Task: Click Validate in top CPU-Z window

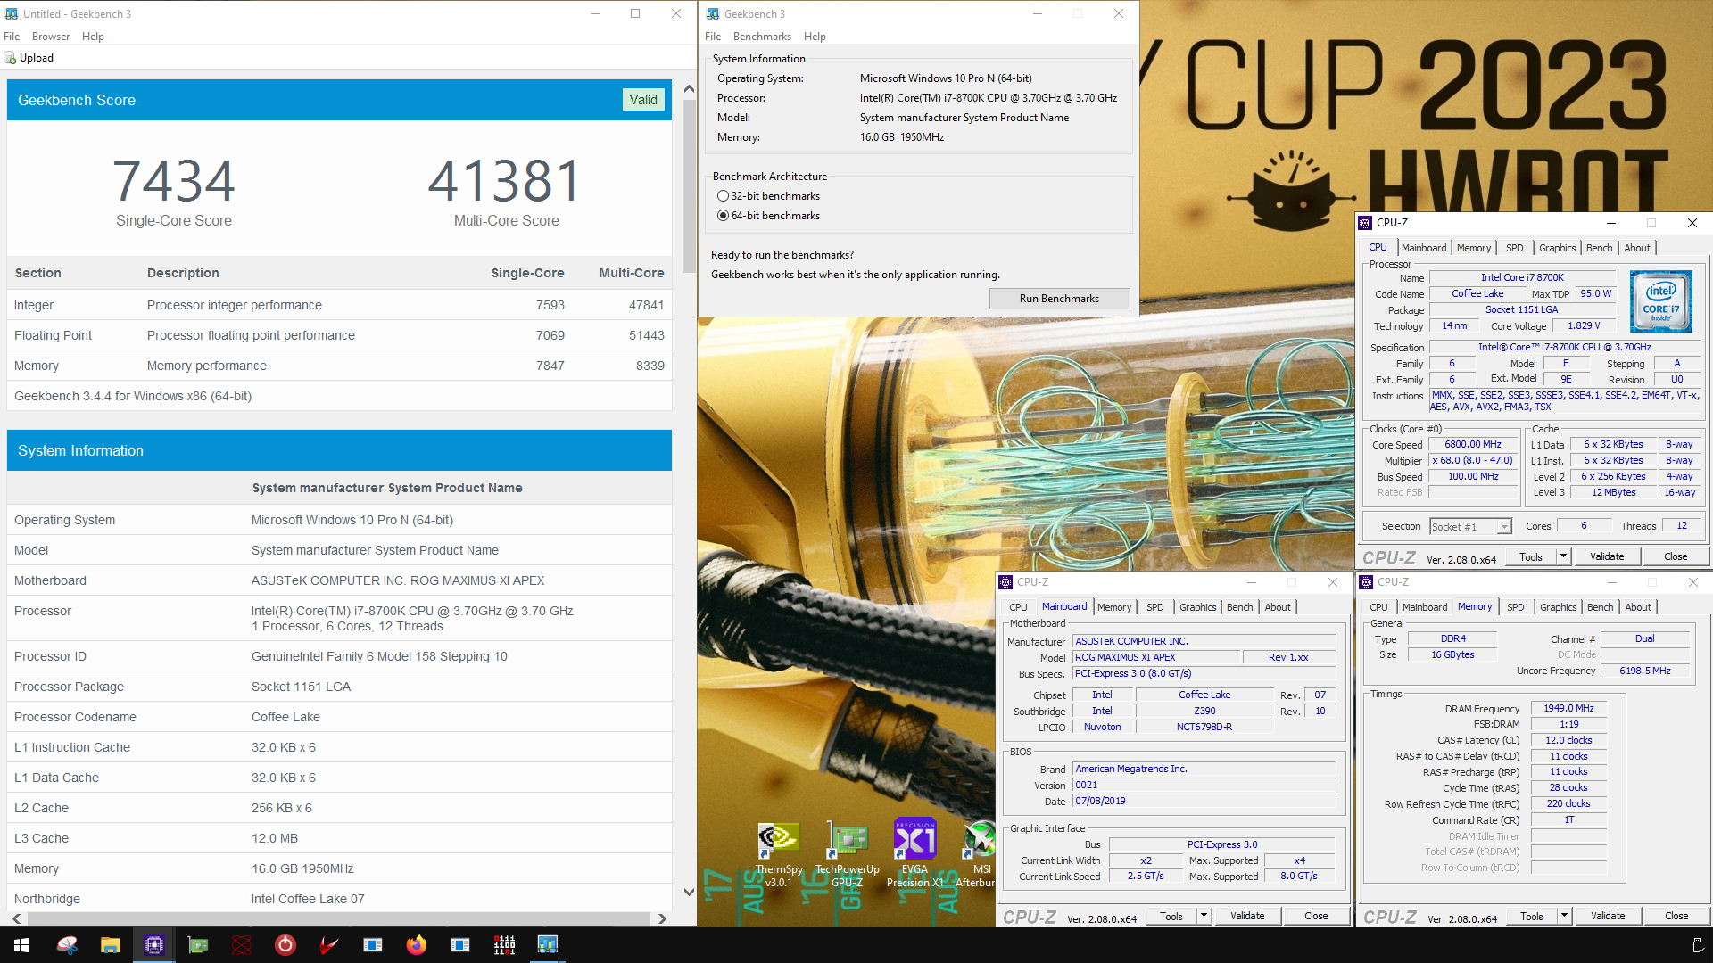Action: [1607, 556]
